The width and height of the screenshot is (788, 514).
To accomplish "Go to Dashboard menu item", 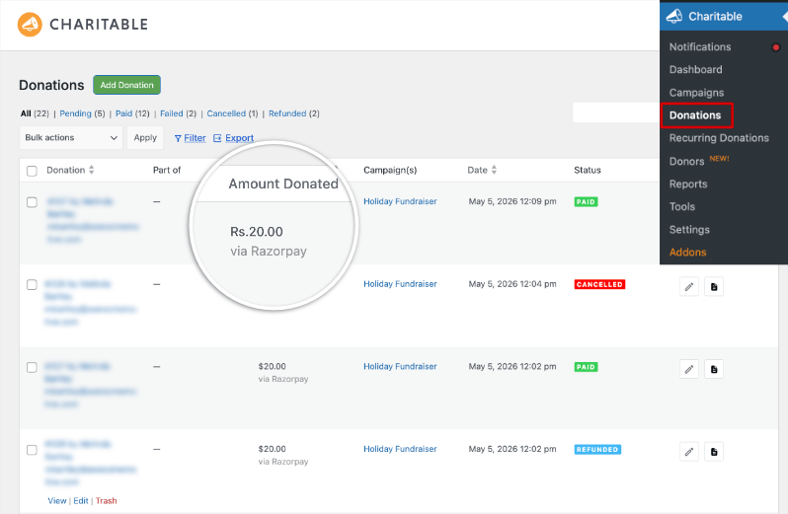I will (x=695, y=70).
